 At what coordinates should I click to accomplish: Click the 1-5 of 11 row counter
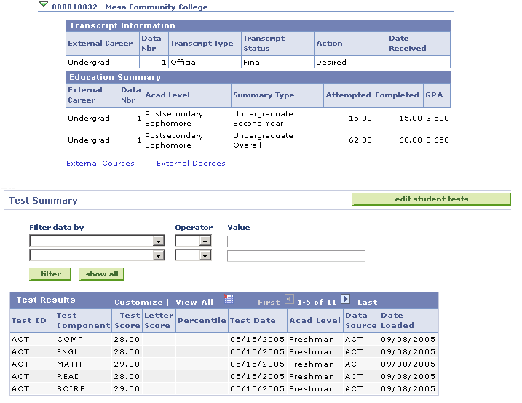[317, 303]
